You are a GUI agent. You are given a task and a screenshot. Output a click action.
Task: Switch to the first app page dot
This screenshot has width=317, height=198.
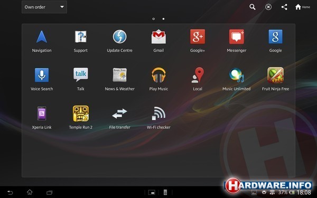(153, 19)
